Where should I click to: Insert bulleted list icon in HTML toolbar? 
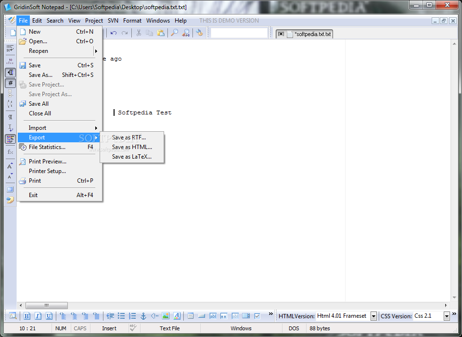pyautogui.click(x=121, y=316)
